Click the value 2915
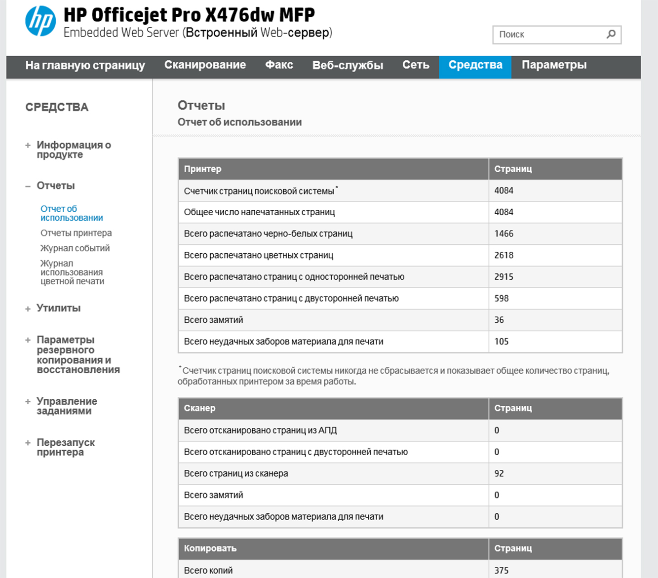Viewport: 658px width, 578px height. [x=504, y=277]
